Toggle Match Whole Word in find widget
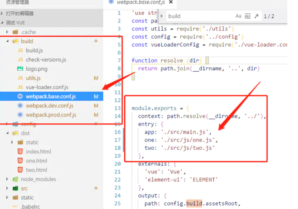The width and height of the screenshot is (298, 209). click(x=247, y=16)
